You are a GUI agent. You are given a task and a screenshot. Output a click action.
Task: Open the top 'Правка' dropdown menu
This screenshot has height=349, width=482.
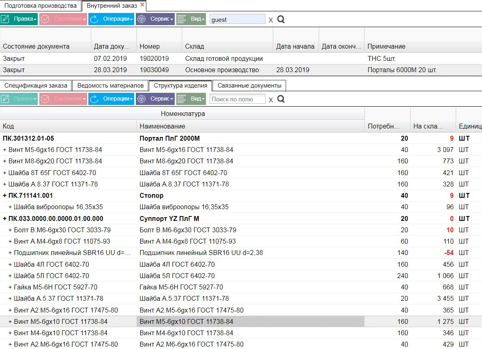click(19, 19)
